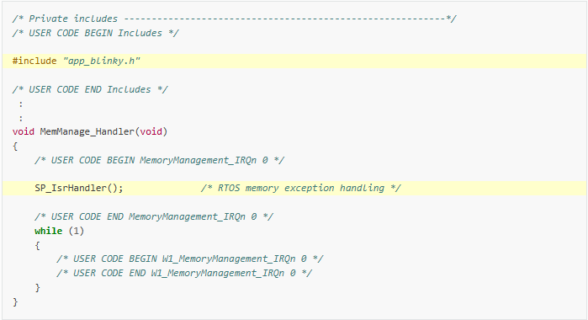Click the while loop's closing brace
The height and width of the screenshot is (320, 588).
pyautogui.click(x=37, y=288)
